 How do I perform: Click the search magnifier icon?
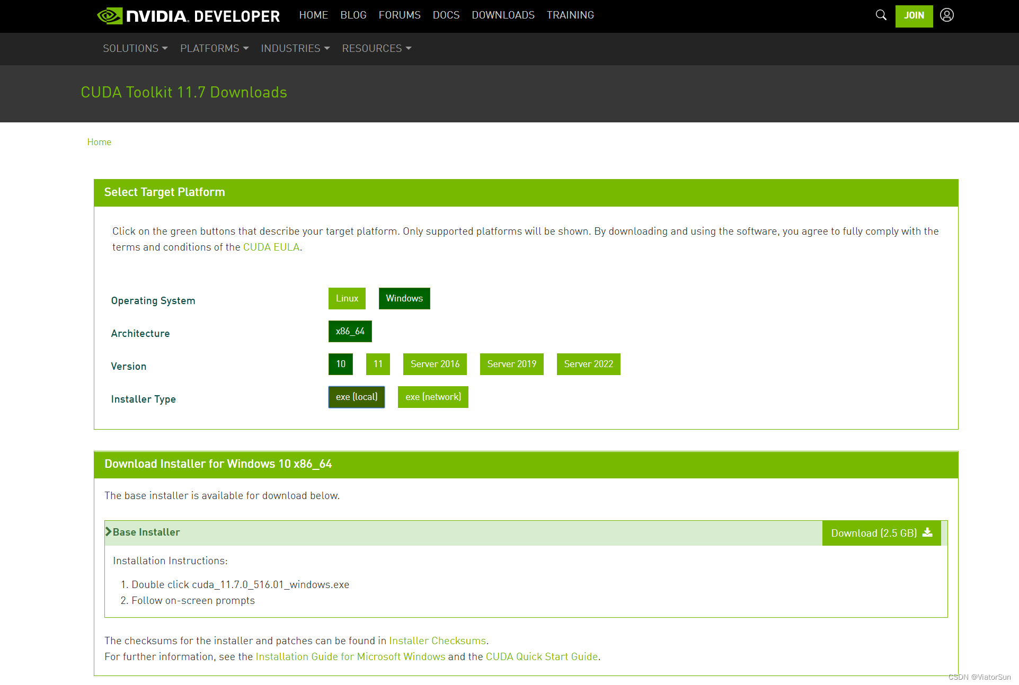coord(881,15)
